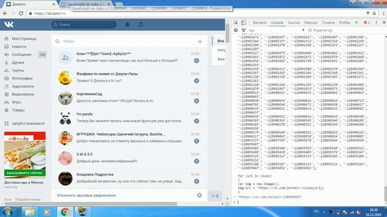Viewport: 387px width, 217px height.
Task: Open Новости in sidebar
Action: (19, 46)
